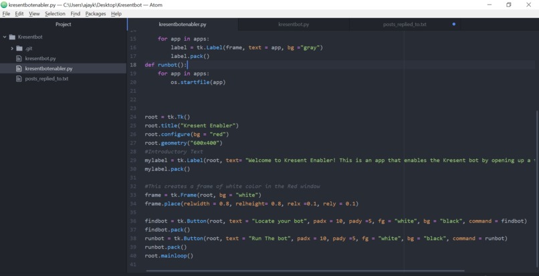Switch to the posts_replied_to.txt tab

(405, 25)
